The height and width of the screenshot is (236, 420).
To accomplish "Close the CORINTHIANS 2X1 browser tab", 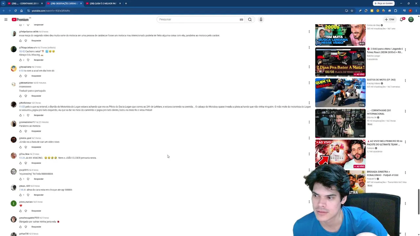I will click(42, 3).
